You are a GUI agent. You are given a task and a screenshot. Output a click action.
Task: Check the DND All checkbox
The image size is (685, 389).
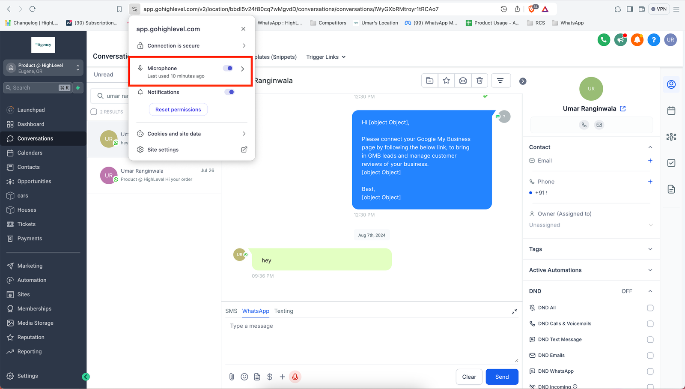(x=650, y=308)
